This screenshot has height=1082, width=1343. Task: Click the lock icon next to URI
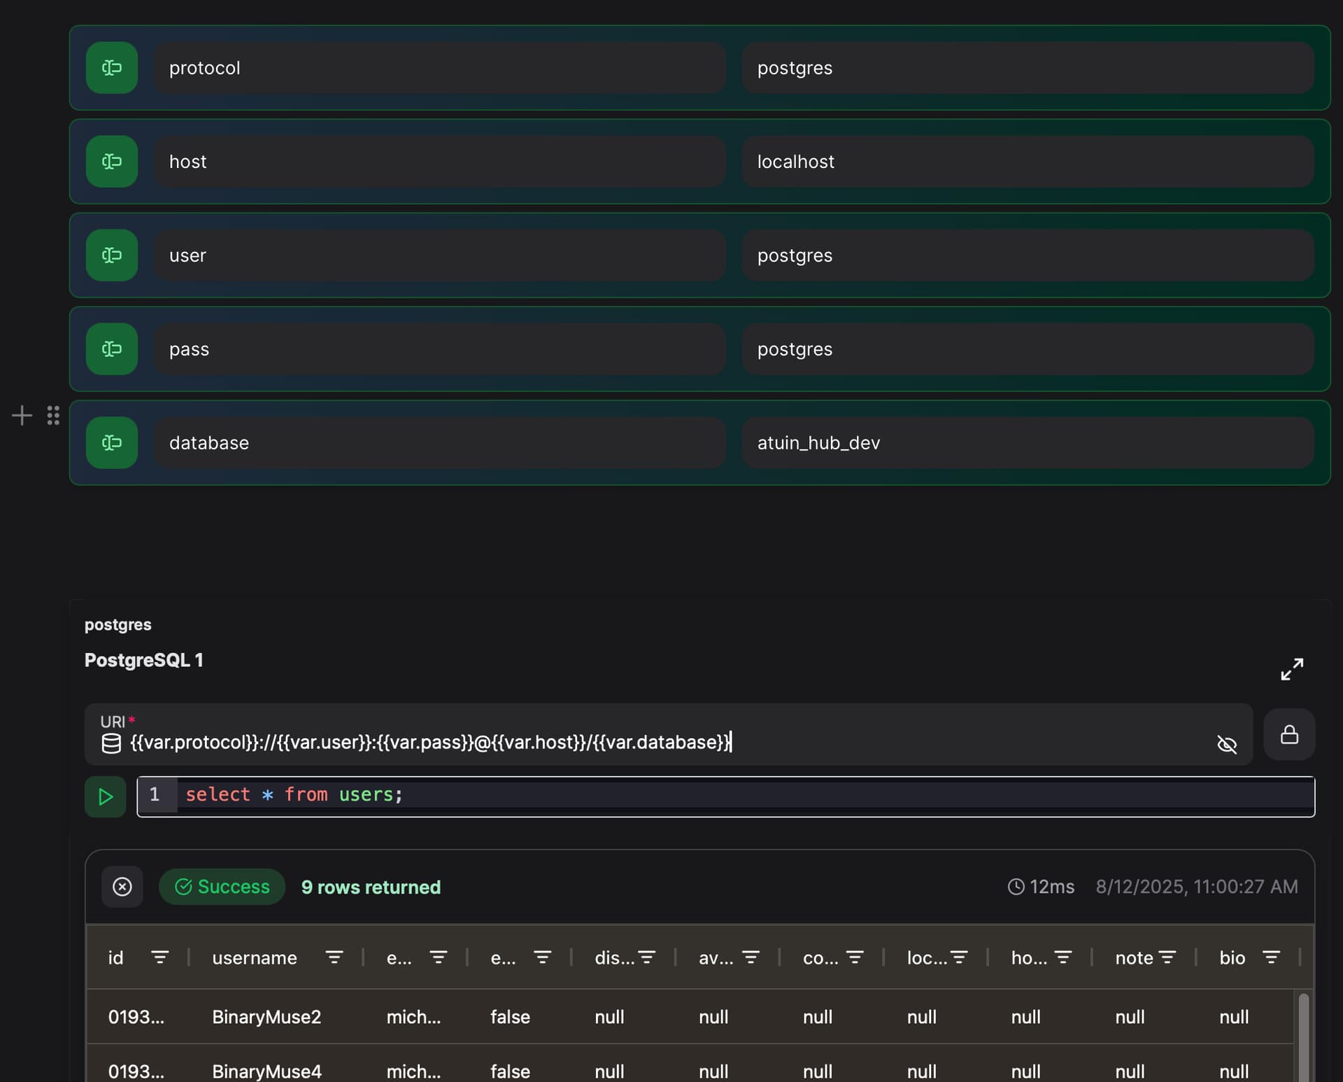(1289, 734)
